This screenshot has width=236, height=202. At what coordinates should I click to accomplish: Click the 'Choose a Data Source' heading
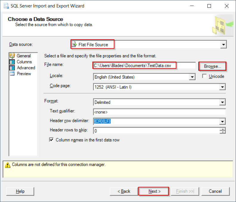(35, 19)
